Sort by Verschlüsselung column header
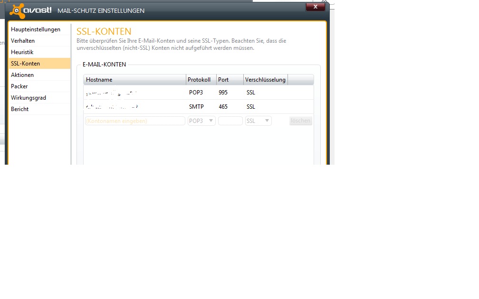 coord(265,80)
